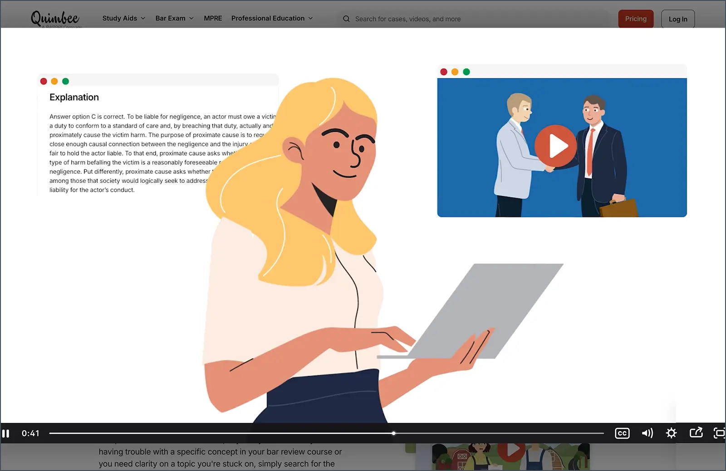
Task: Seek on the video progress bar
Action: pyautogui.click(x=326, y=433)
